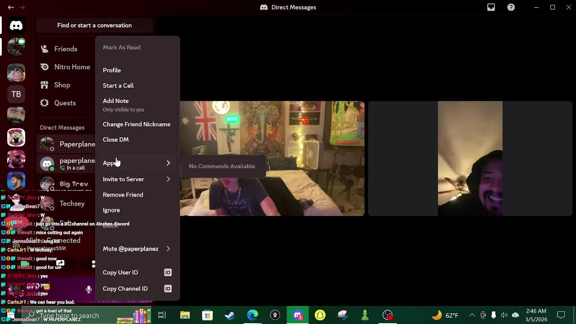The image size is (576, 324).
Task: Click the Task View taskbar button
Action: 162,315
